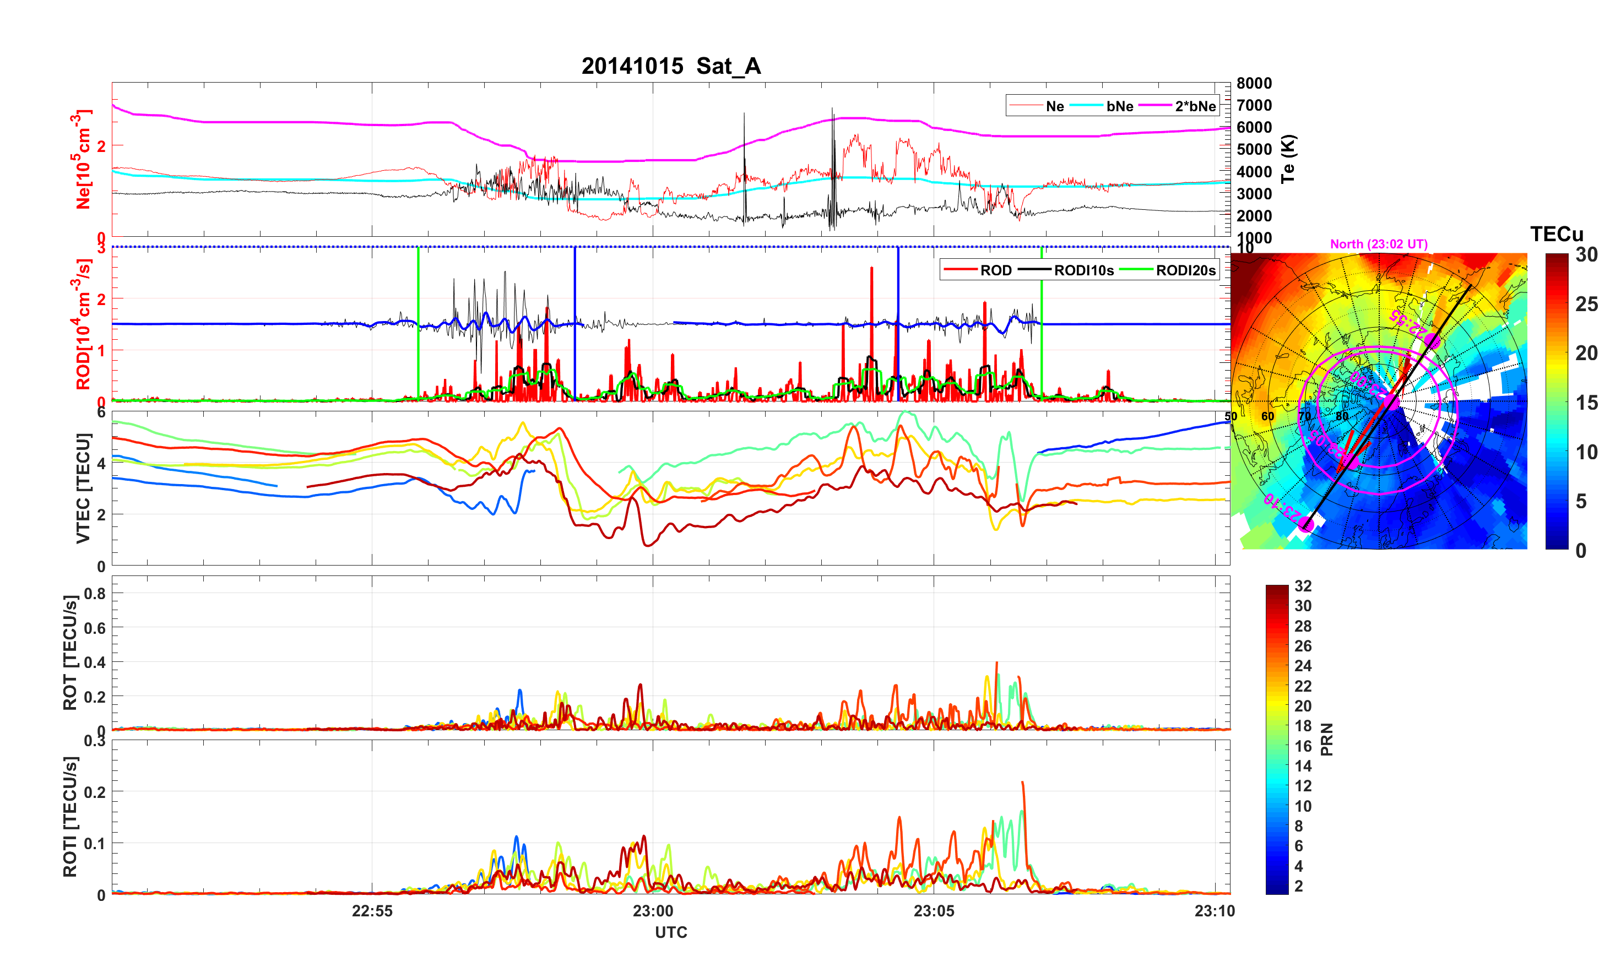Select the 23:05 tick label on UTC axis

[934, 911]
